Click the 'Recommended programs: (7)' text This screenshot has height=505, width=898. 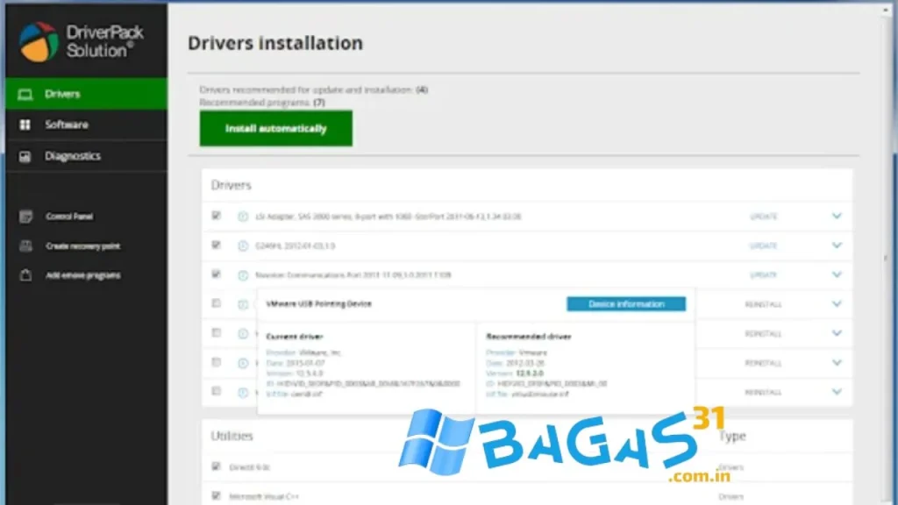262,103
